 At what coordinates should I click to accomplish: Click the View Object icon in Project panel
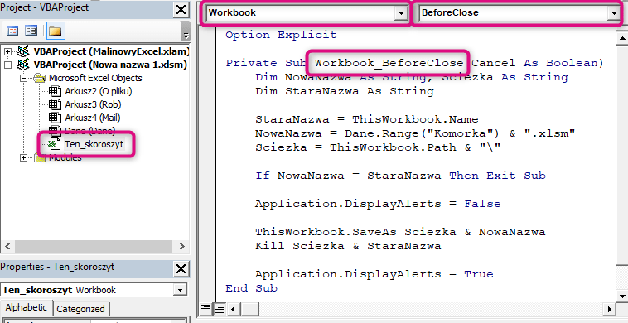click(x=31, y=31)
